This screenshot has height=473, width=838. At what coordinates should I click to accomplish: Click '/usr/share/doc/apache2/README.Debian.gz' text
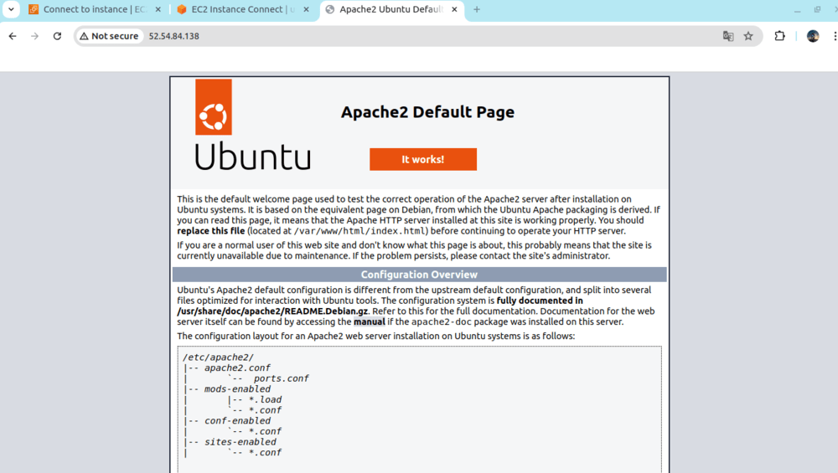click(x=272, y=311)
